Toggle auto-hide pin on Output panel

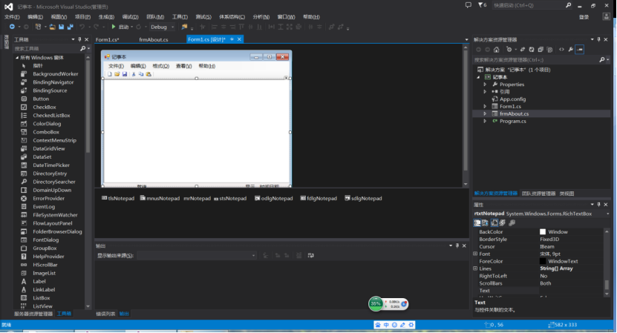pos(457,245)
